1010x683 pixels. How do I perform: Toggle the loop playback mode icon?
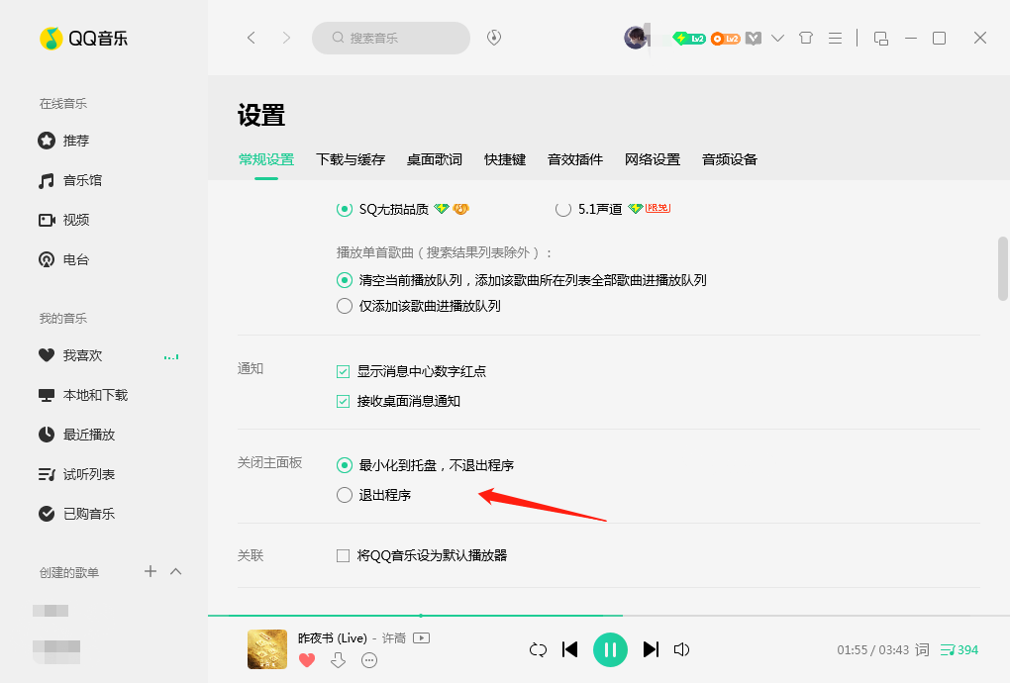tap(538, 649)
